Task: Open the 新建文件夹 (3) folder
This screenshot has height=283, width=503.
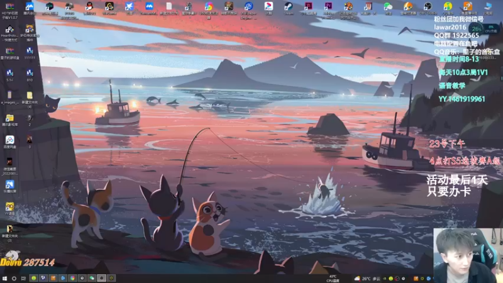Action: (9, 233)
